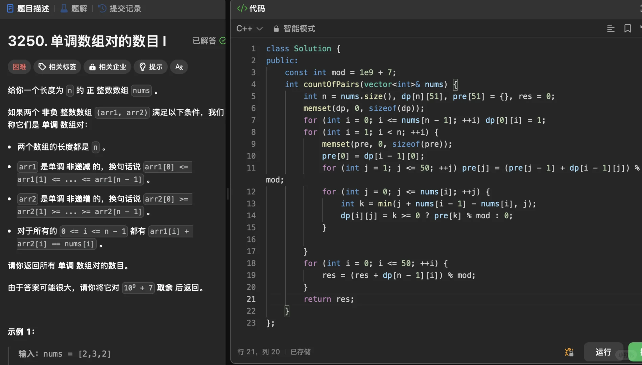Open the 相关企业 locked button
Screen dimensions: 642x365
108,67
